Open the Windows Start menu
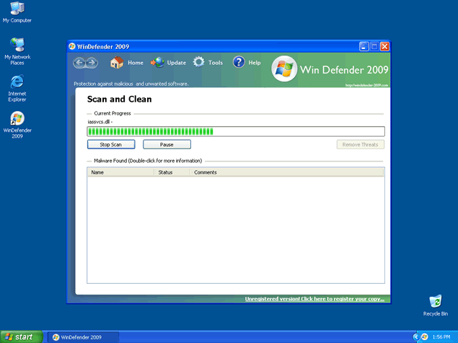This screenshot has height=343, width=458. tap(19, 337)
